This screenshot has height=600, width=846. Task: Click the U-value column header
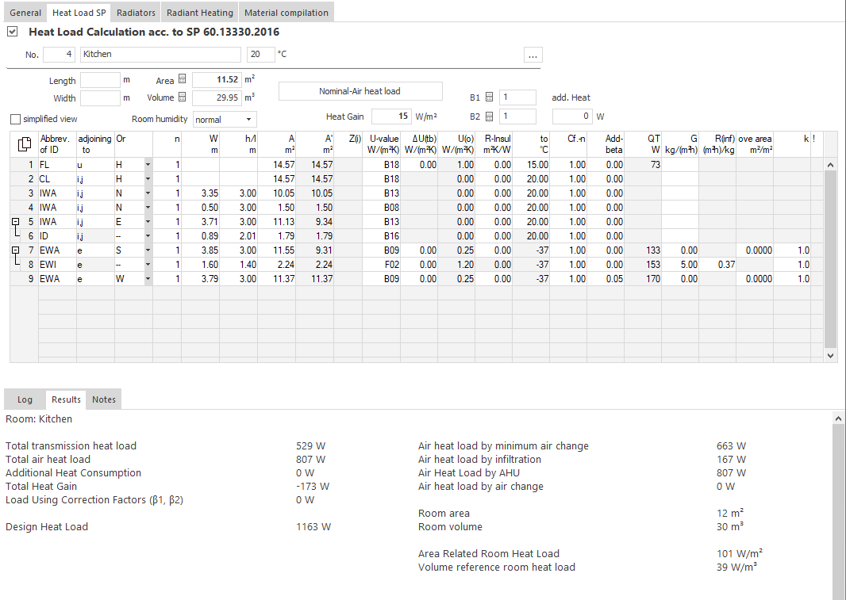[381, 144]
